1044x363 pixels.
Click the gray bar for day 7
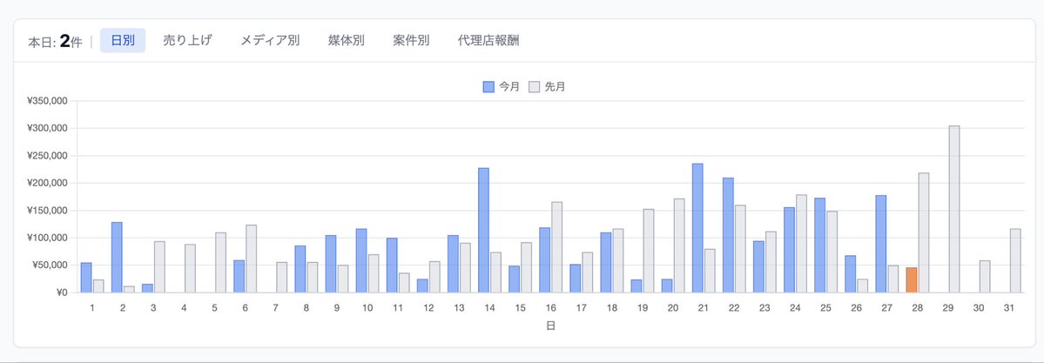(281, 277)
